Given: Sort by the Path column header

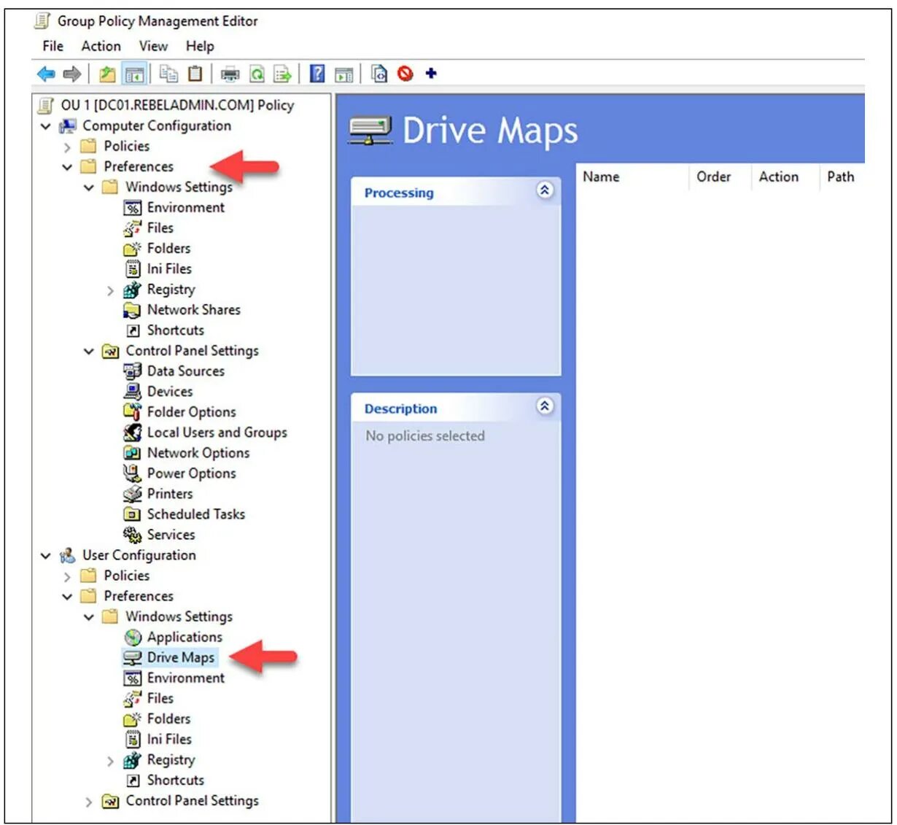Looking at the screenshot, I should (x=842, y=177).
